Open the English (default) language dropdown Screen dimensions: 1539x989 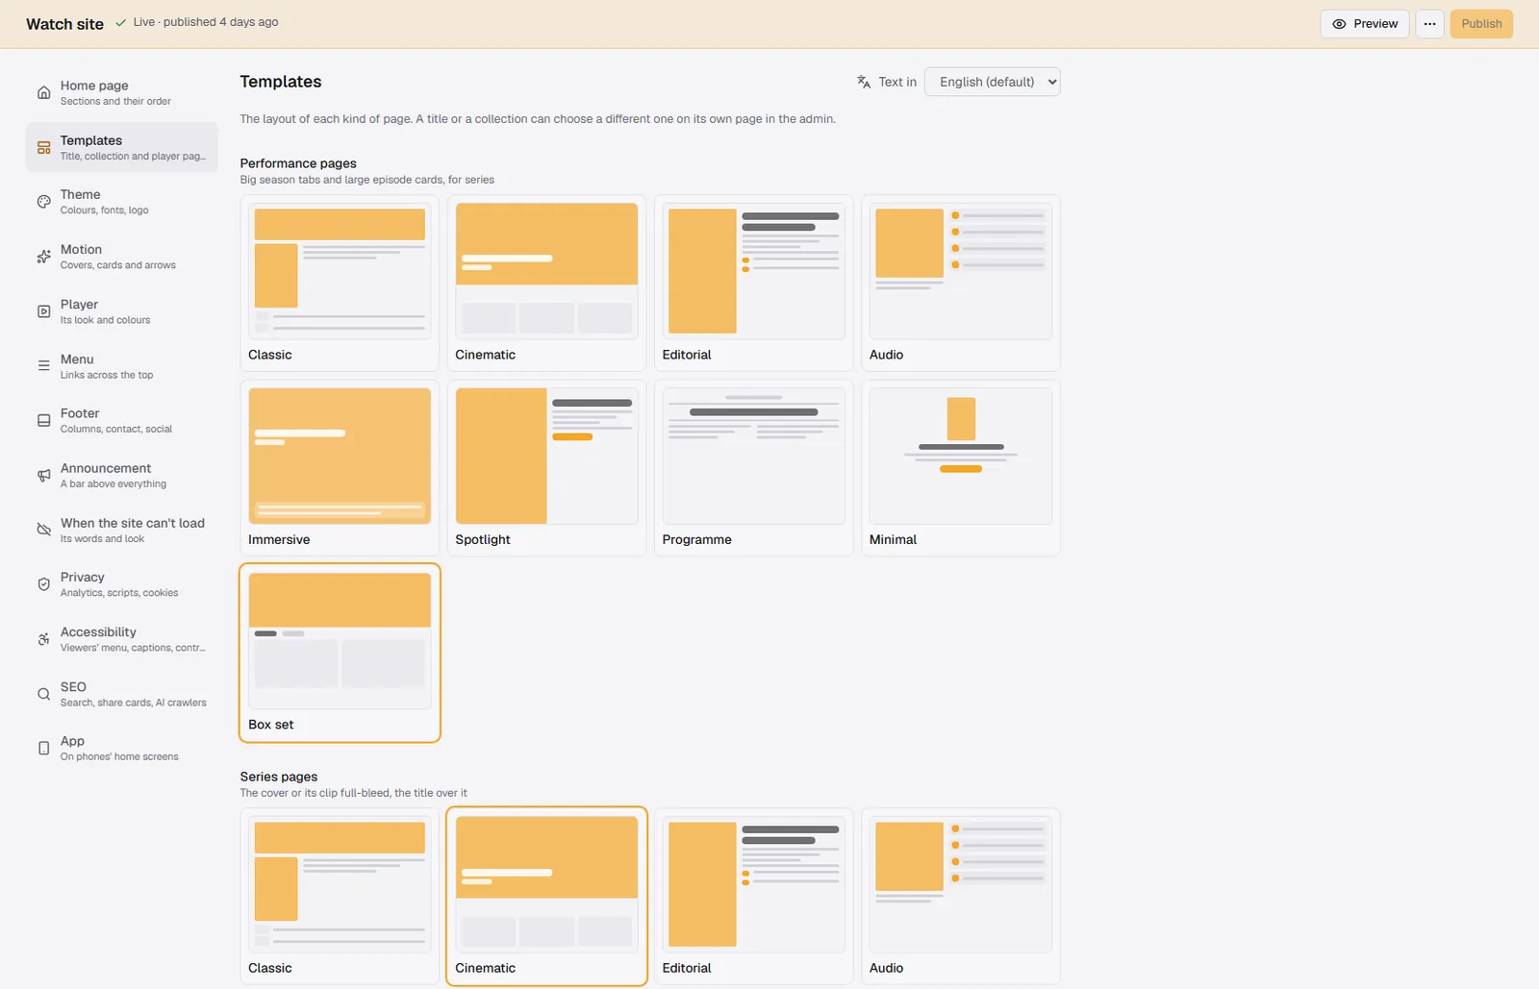[x=993, y=82]
